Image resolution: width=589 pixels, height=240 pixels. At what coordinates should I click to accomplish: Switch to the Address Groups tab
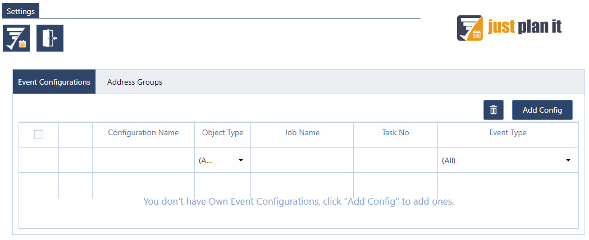135,82
